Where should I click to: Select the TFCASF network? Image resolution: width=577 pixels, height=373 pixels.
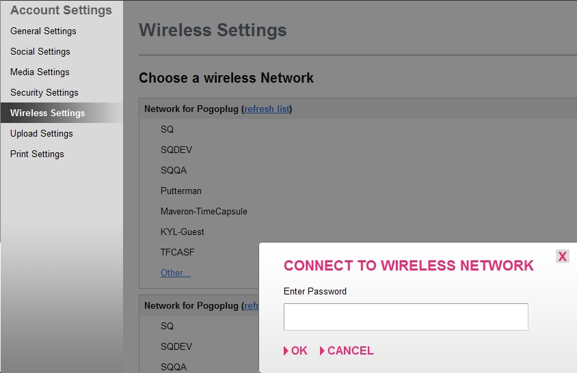tap(178, 252)
